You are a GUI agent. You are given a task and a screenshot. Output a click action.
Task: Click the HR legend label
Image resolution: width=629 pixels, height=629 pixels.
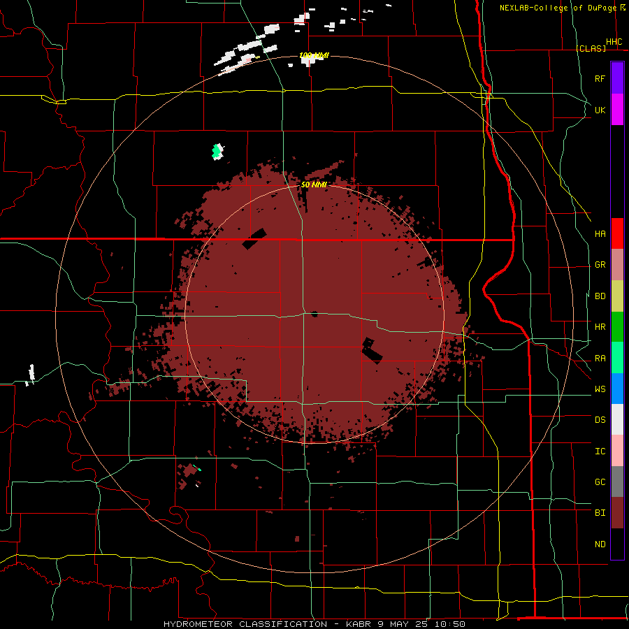(x=600, y=327)
